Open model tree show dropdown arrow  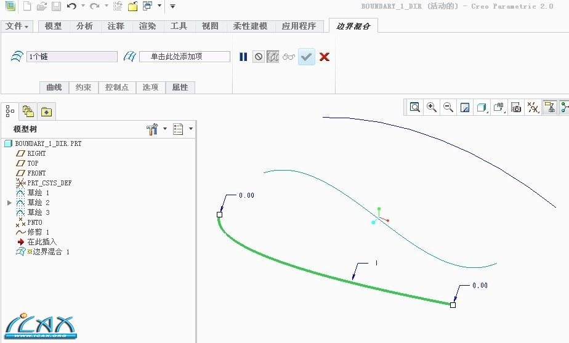click(191, 129)
